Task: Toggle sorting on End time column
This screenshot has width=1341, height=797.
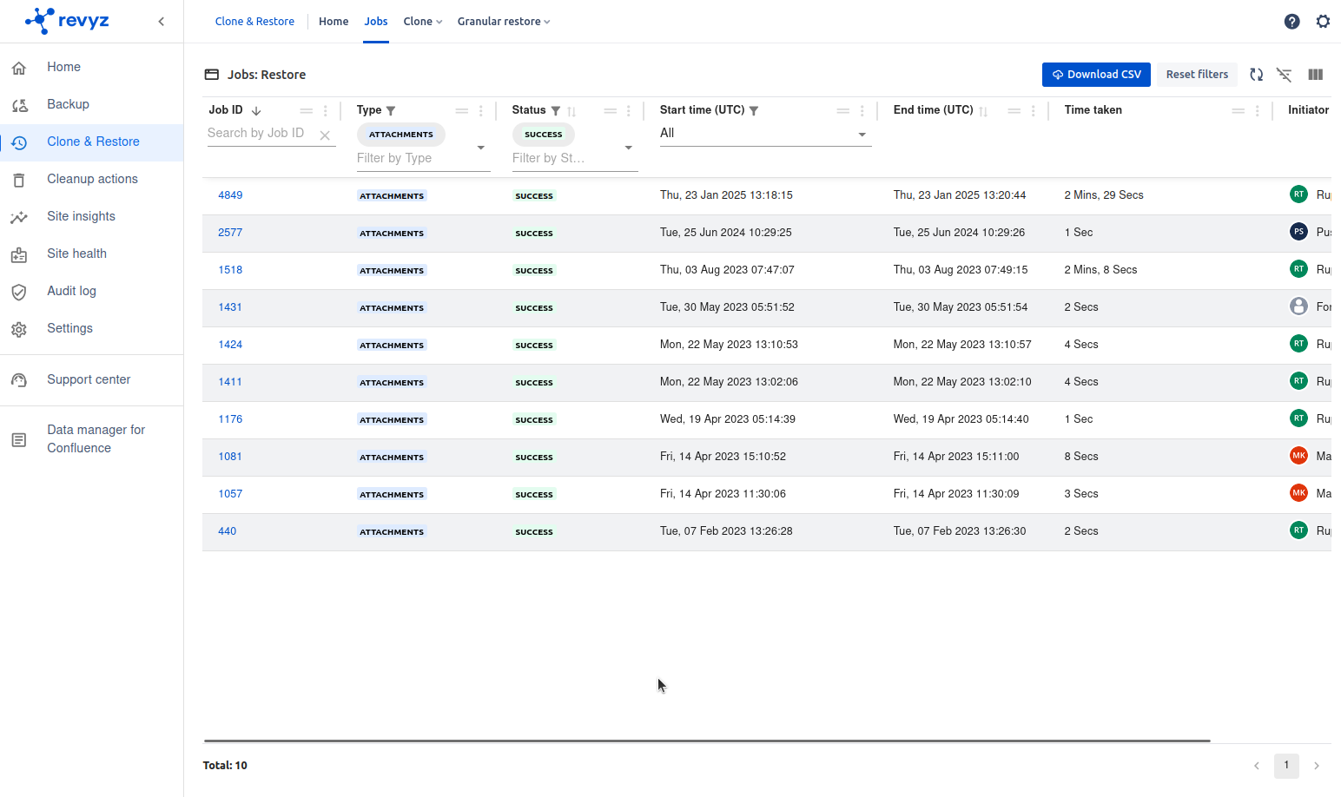Action: coord(983,111)
